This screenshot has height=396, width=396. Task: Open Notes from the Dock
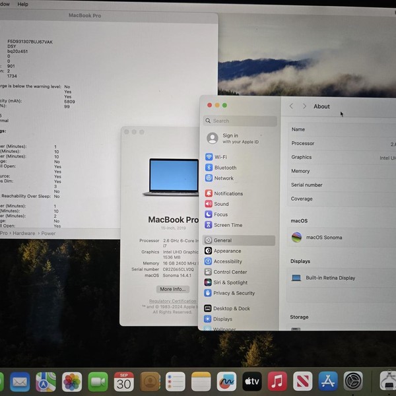(201, 381)
